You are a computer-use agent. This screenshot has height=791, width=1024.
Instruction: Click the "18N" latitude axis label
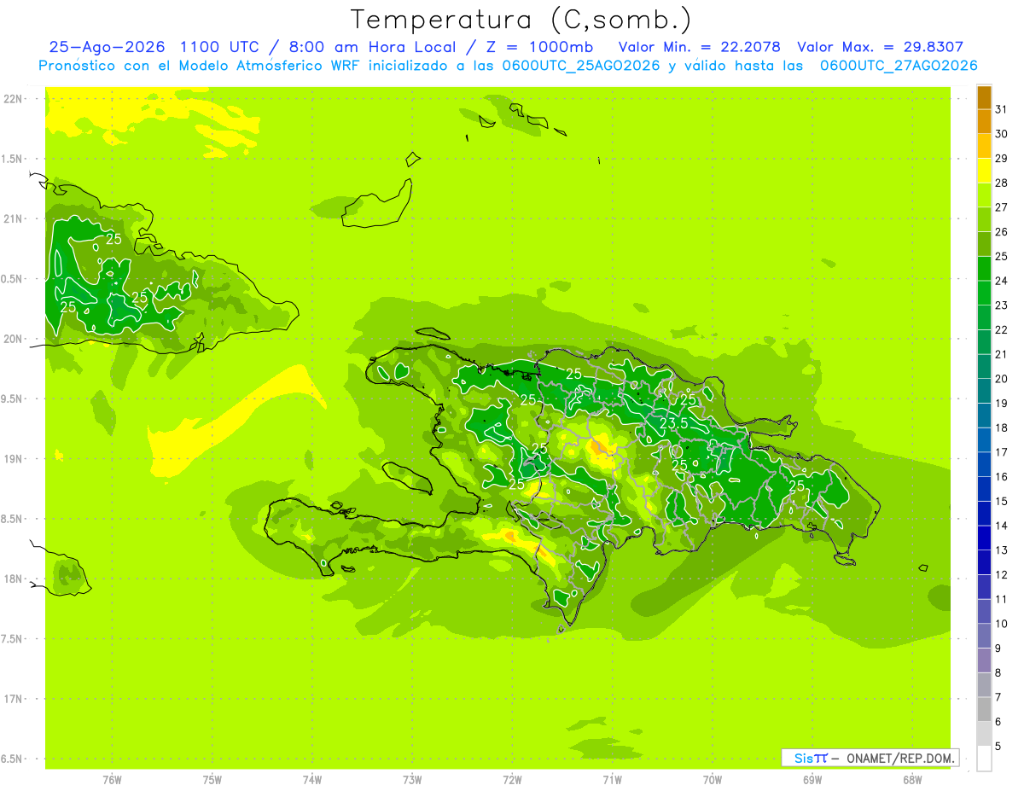tap(12, 579)
